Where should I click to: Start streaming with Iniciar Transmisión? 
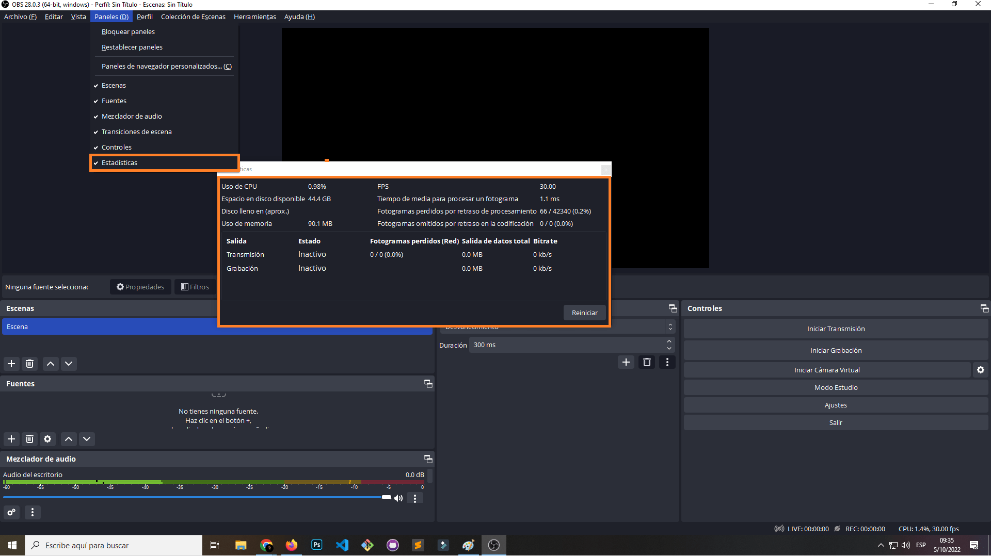836,329
